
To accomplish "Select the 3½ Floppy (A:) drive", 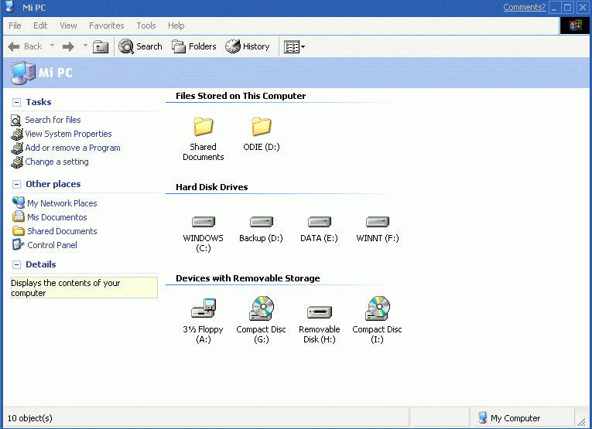I will (204, 308).
